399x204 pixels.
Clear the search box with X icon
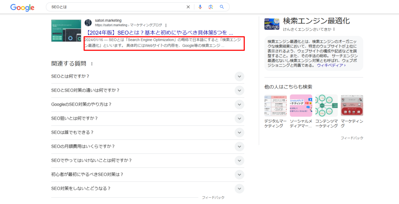(x=188, y=7)
